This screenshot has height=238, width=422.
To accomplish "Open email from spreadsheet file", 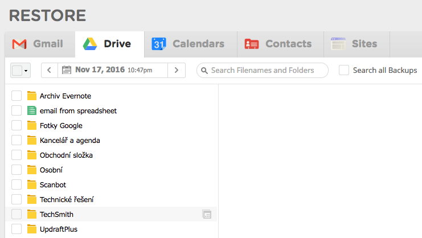I will pos(78,111).
